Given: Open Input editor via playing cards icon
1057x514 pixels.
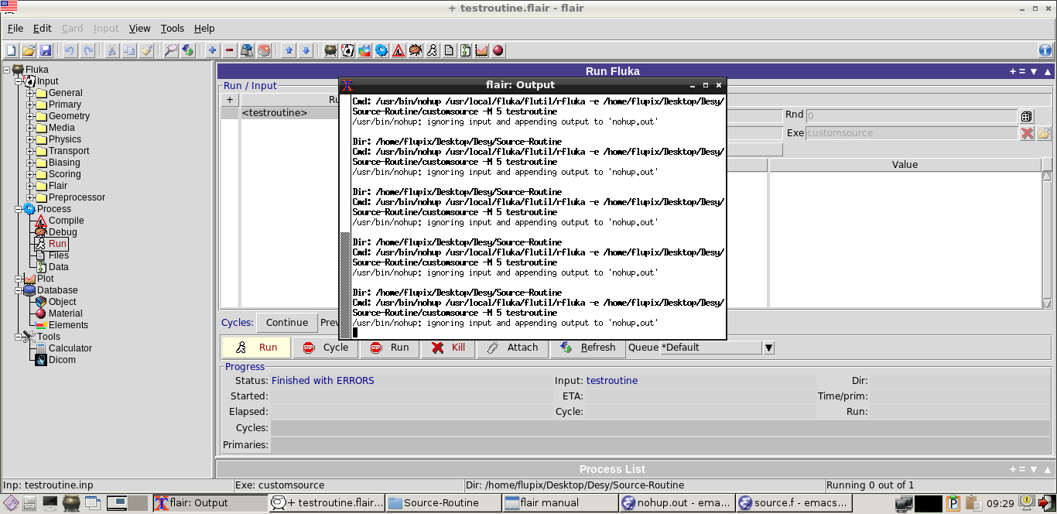Looking at the screenshot, I should pyautogui.click(x=348, y=50).
